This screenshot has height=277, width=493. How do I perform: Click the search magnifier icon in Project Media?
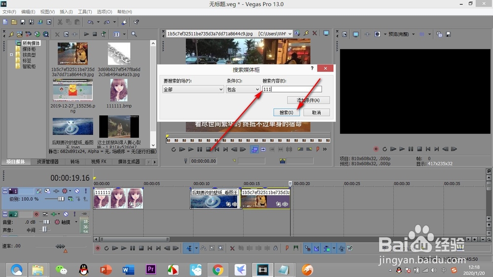tap(134, 35)
